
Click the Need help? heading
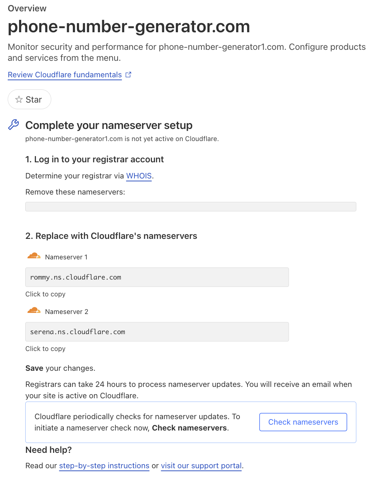tap(48, 450)
